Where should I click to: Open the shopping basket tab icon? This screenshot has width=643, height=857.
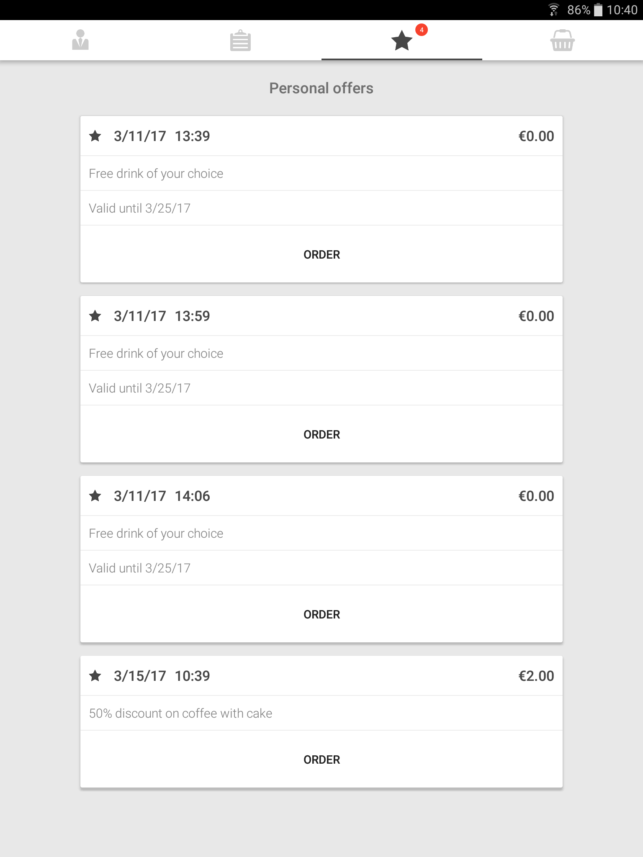pyautogui.click(x=562, y=41)
